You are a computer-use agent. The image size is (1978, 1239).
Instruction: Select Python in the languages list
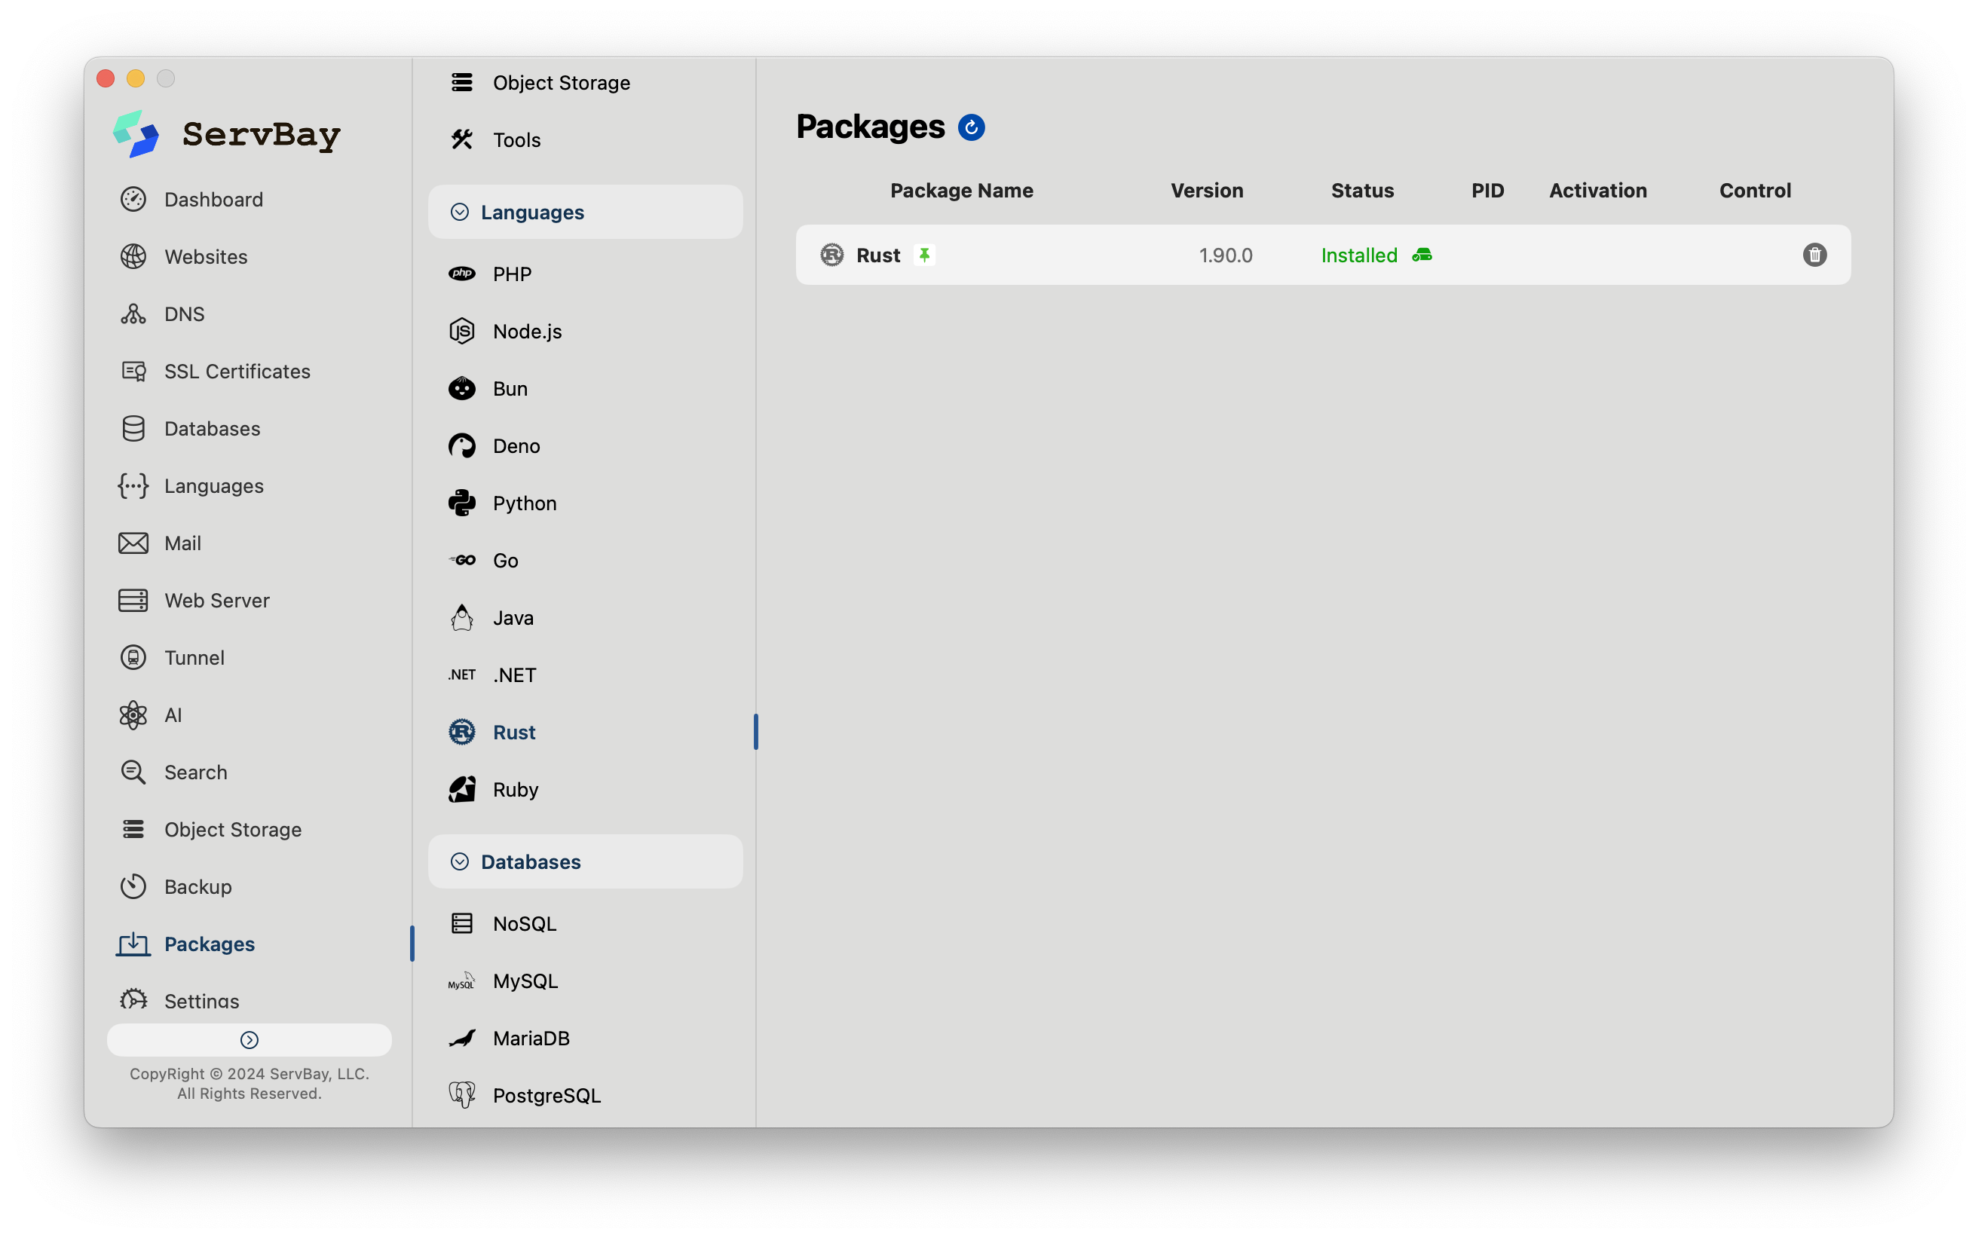click(x=525, y=503)
